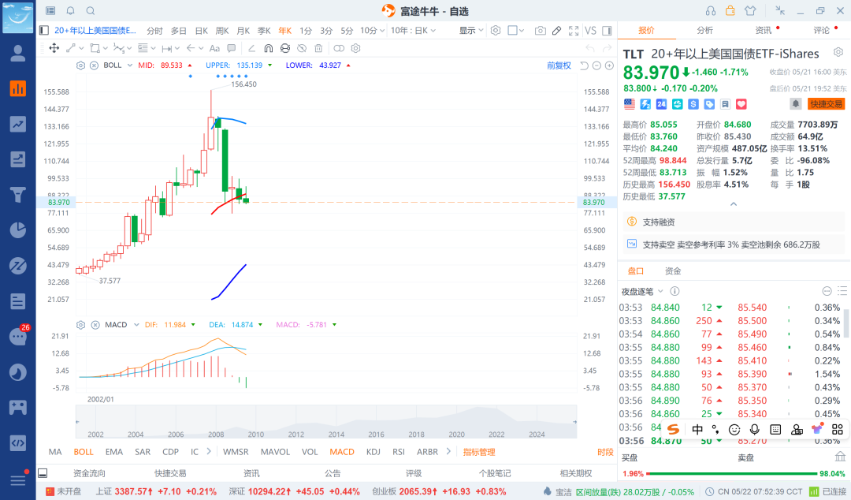Add TLT to favorites heart icon
851x500 pixels.
[741, 104]
